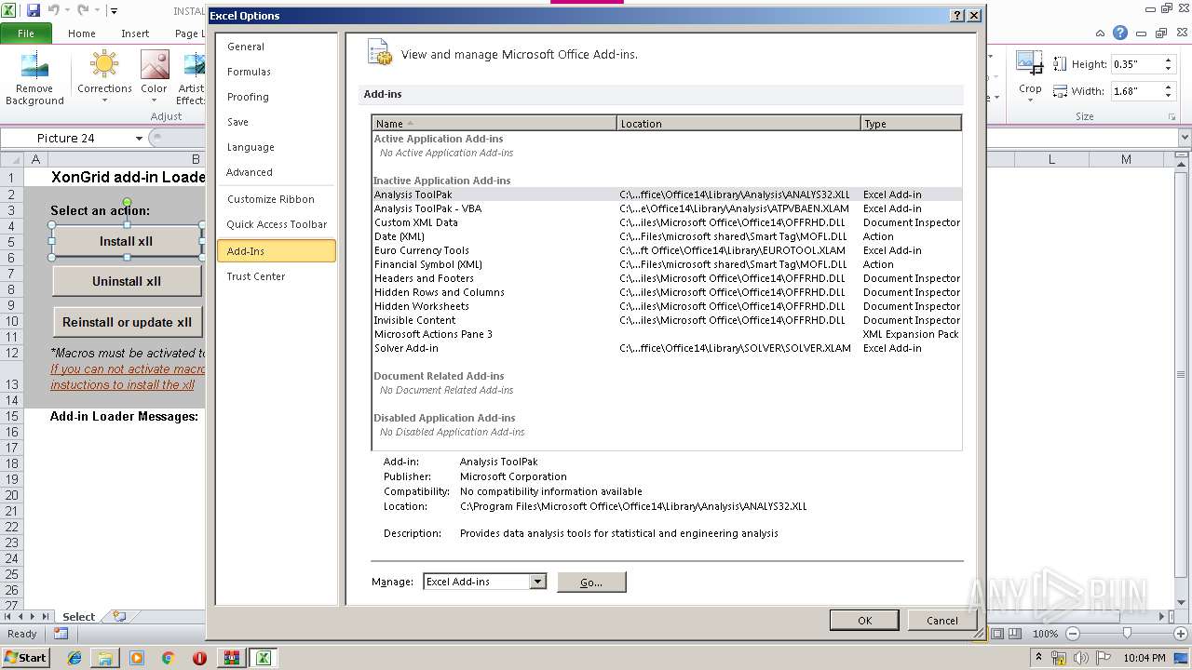Screen dimensions: 1192x670
Task: Select the Crop tool icon
Action: tap(1030, 63)
